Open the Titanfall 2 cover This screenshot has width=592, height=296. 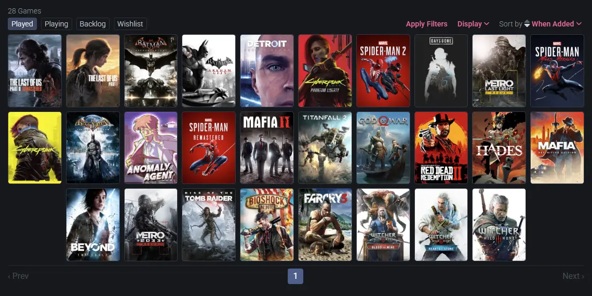tap(325, 148)
